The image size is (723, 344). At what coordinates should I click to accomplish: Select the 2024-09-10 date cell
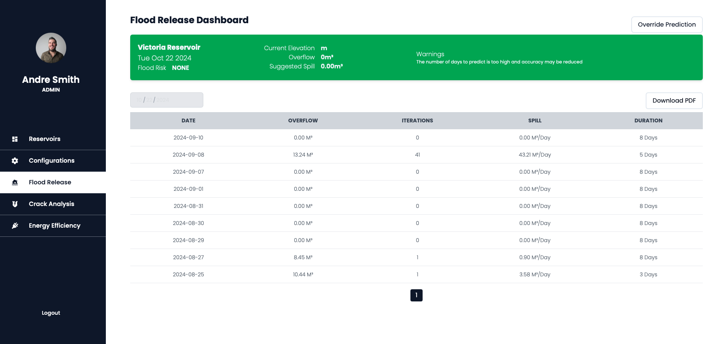(188, 138)
